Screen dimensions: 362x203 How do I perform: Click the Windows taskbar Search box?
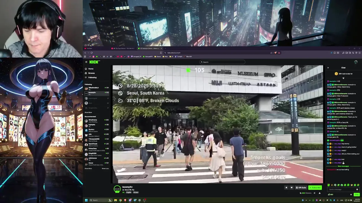101,200
